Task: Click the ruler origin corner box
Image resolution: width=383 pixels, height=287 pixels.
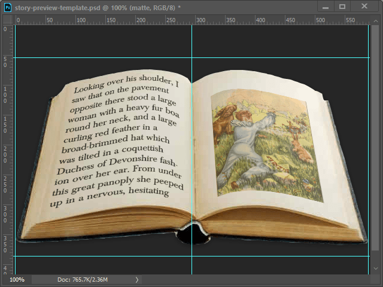Action: [6, 20]
